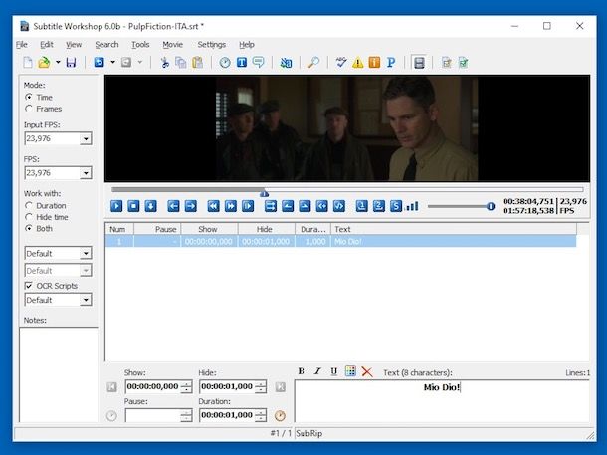Click the volume slider knob
Screen dimensions: 607x455
tap(491, 206)
